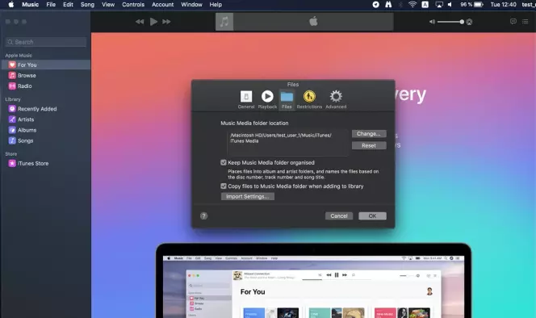Open the Window menu
Image resolution: width=536 pixels, height=318 pixels.
coord(191,5)
